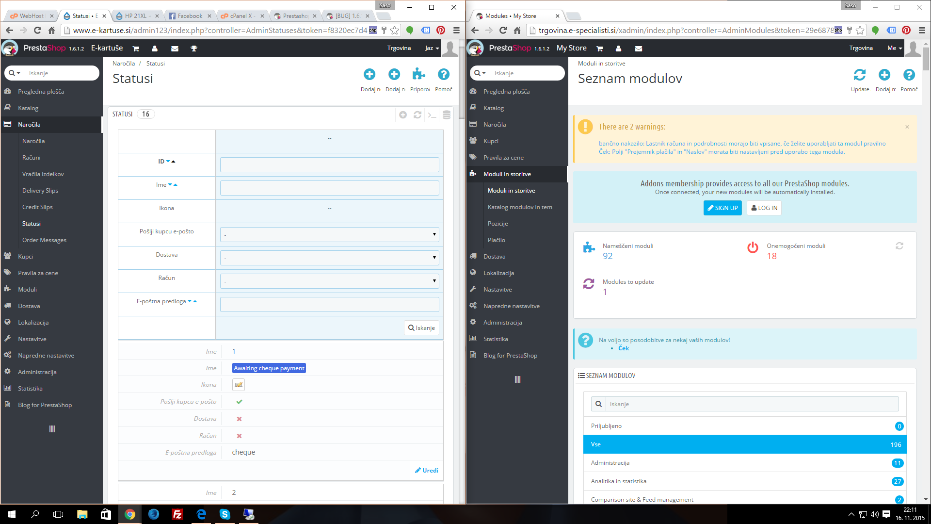Toggle the red X for Dostava
Image resolution: width=931 pixels, height=524 pixels.
(x=239, y=419)
